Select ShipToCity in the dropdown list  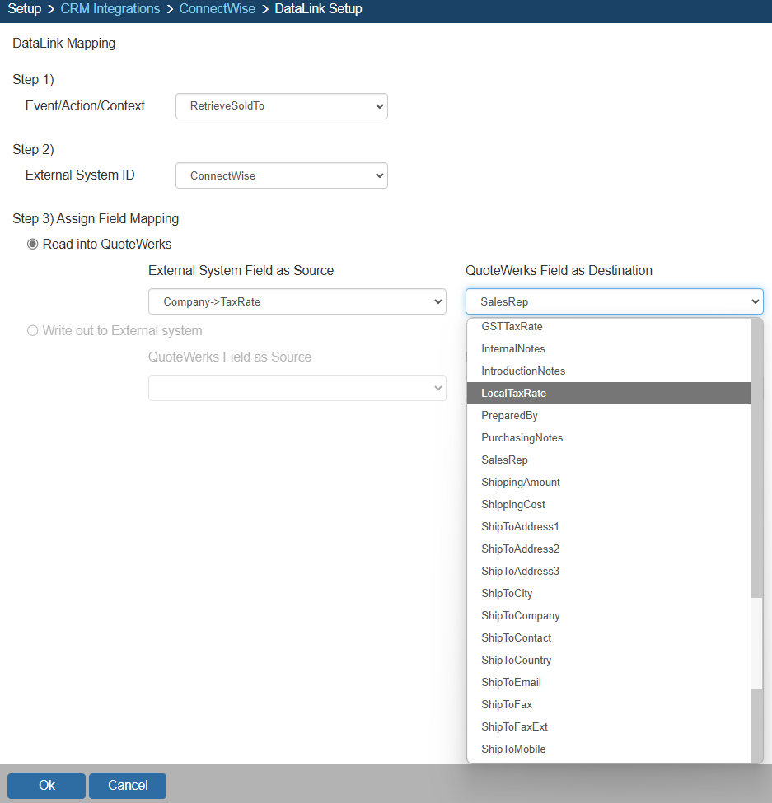click(x=507, y=594)
